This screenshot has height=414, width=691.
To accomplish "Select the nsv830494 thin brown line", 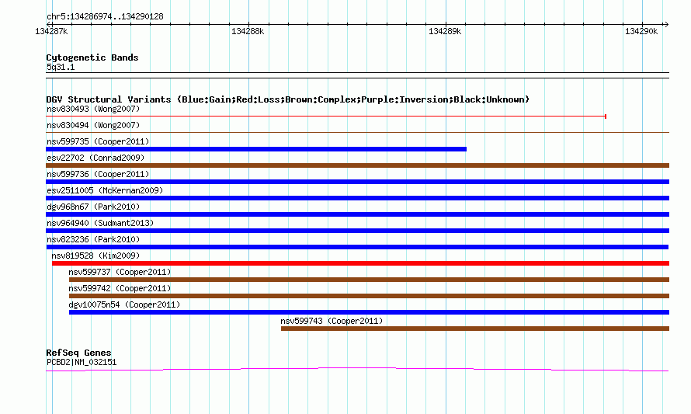I will 357,132.
